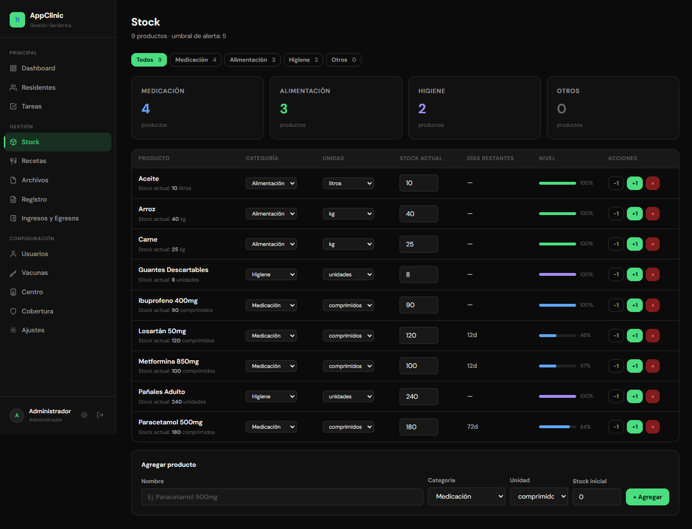Click the Cobertura shield icon
Screen dimensions: 692x529
pos(14,312)
